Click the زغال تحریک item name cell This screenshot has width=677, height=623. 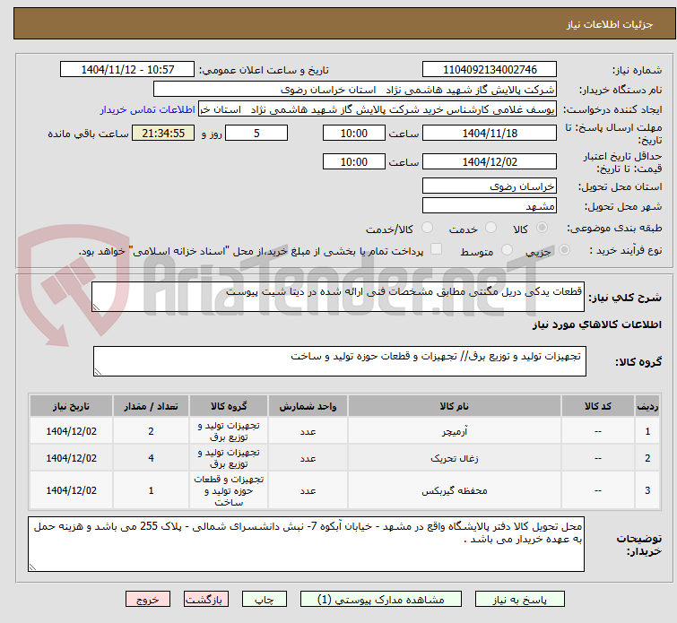point(455,458)
